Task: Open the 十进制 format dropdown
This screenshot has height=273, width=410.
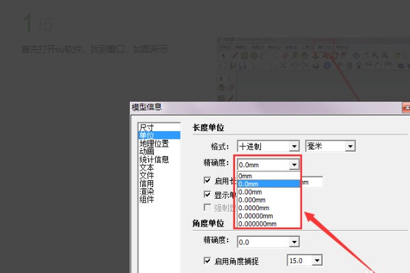Action: [294, 146]
